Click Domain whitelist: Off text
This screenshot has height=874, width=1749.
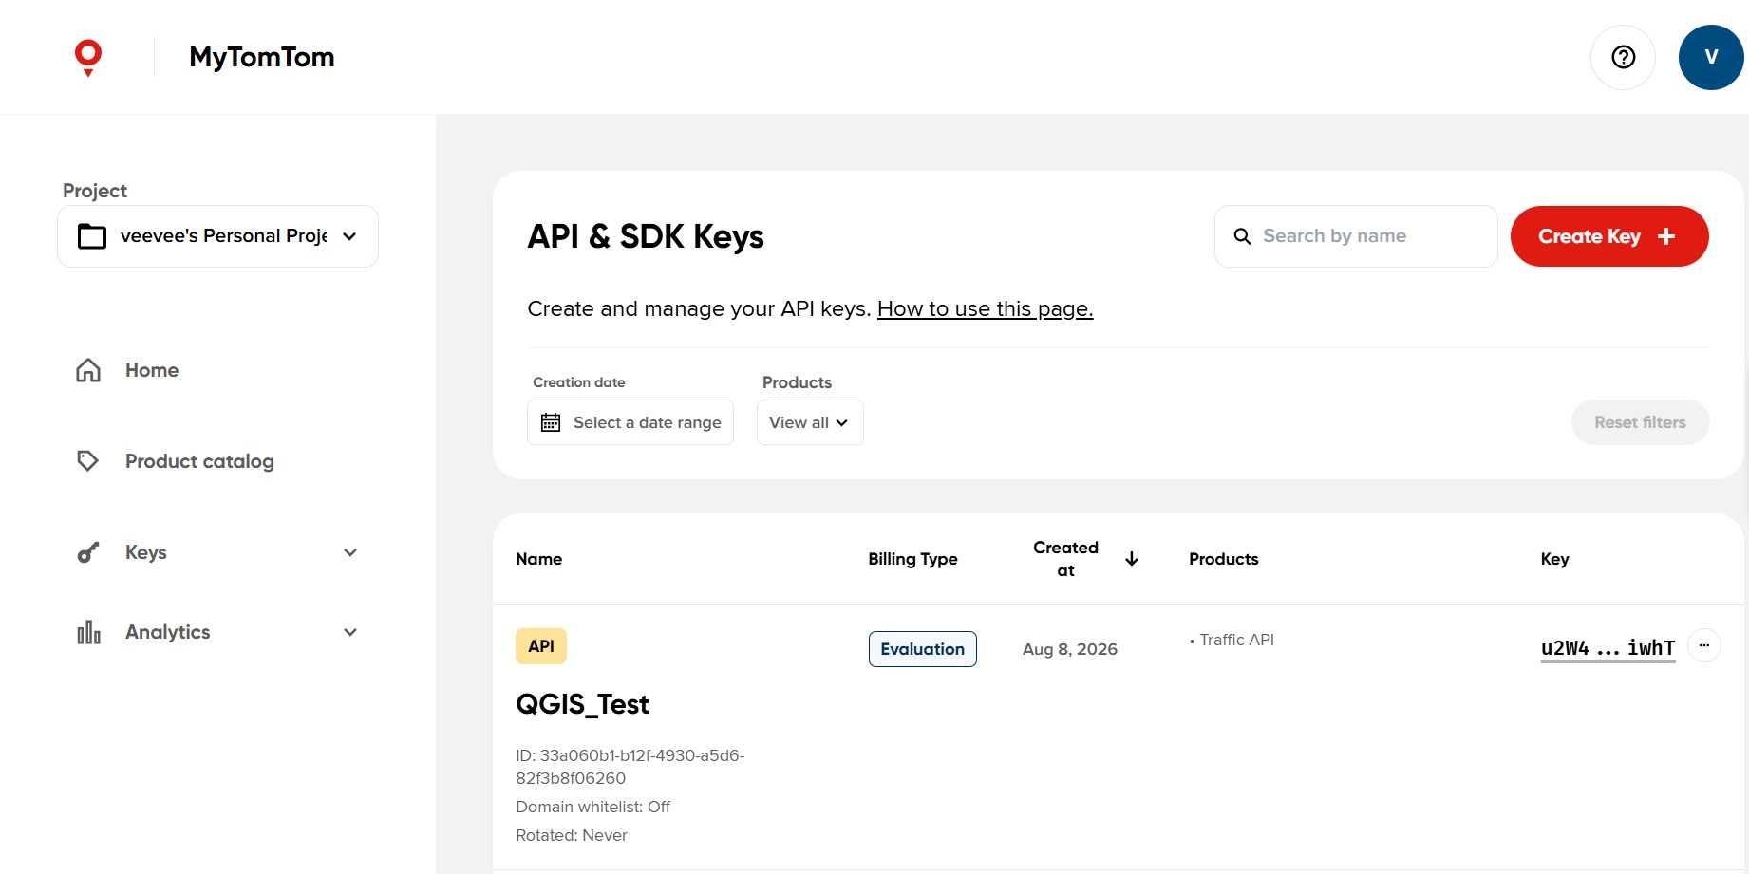[x=592, y=807]
